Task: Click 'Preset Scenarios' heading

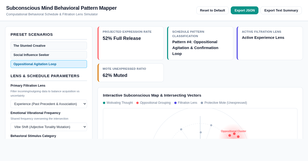Action: pos(32,34)
